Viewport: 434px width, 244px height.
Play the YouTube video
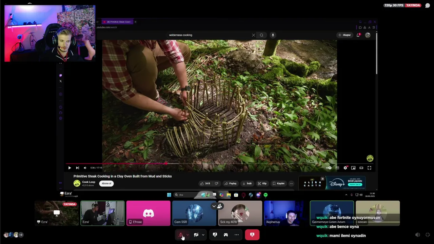click(70, 168)
